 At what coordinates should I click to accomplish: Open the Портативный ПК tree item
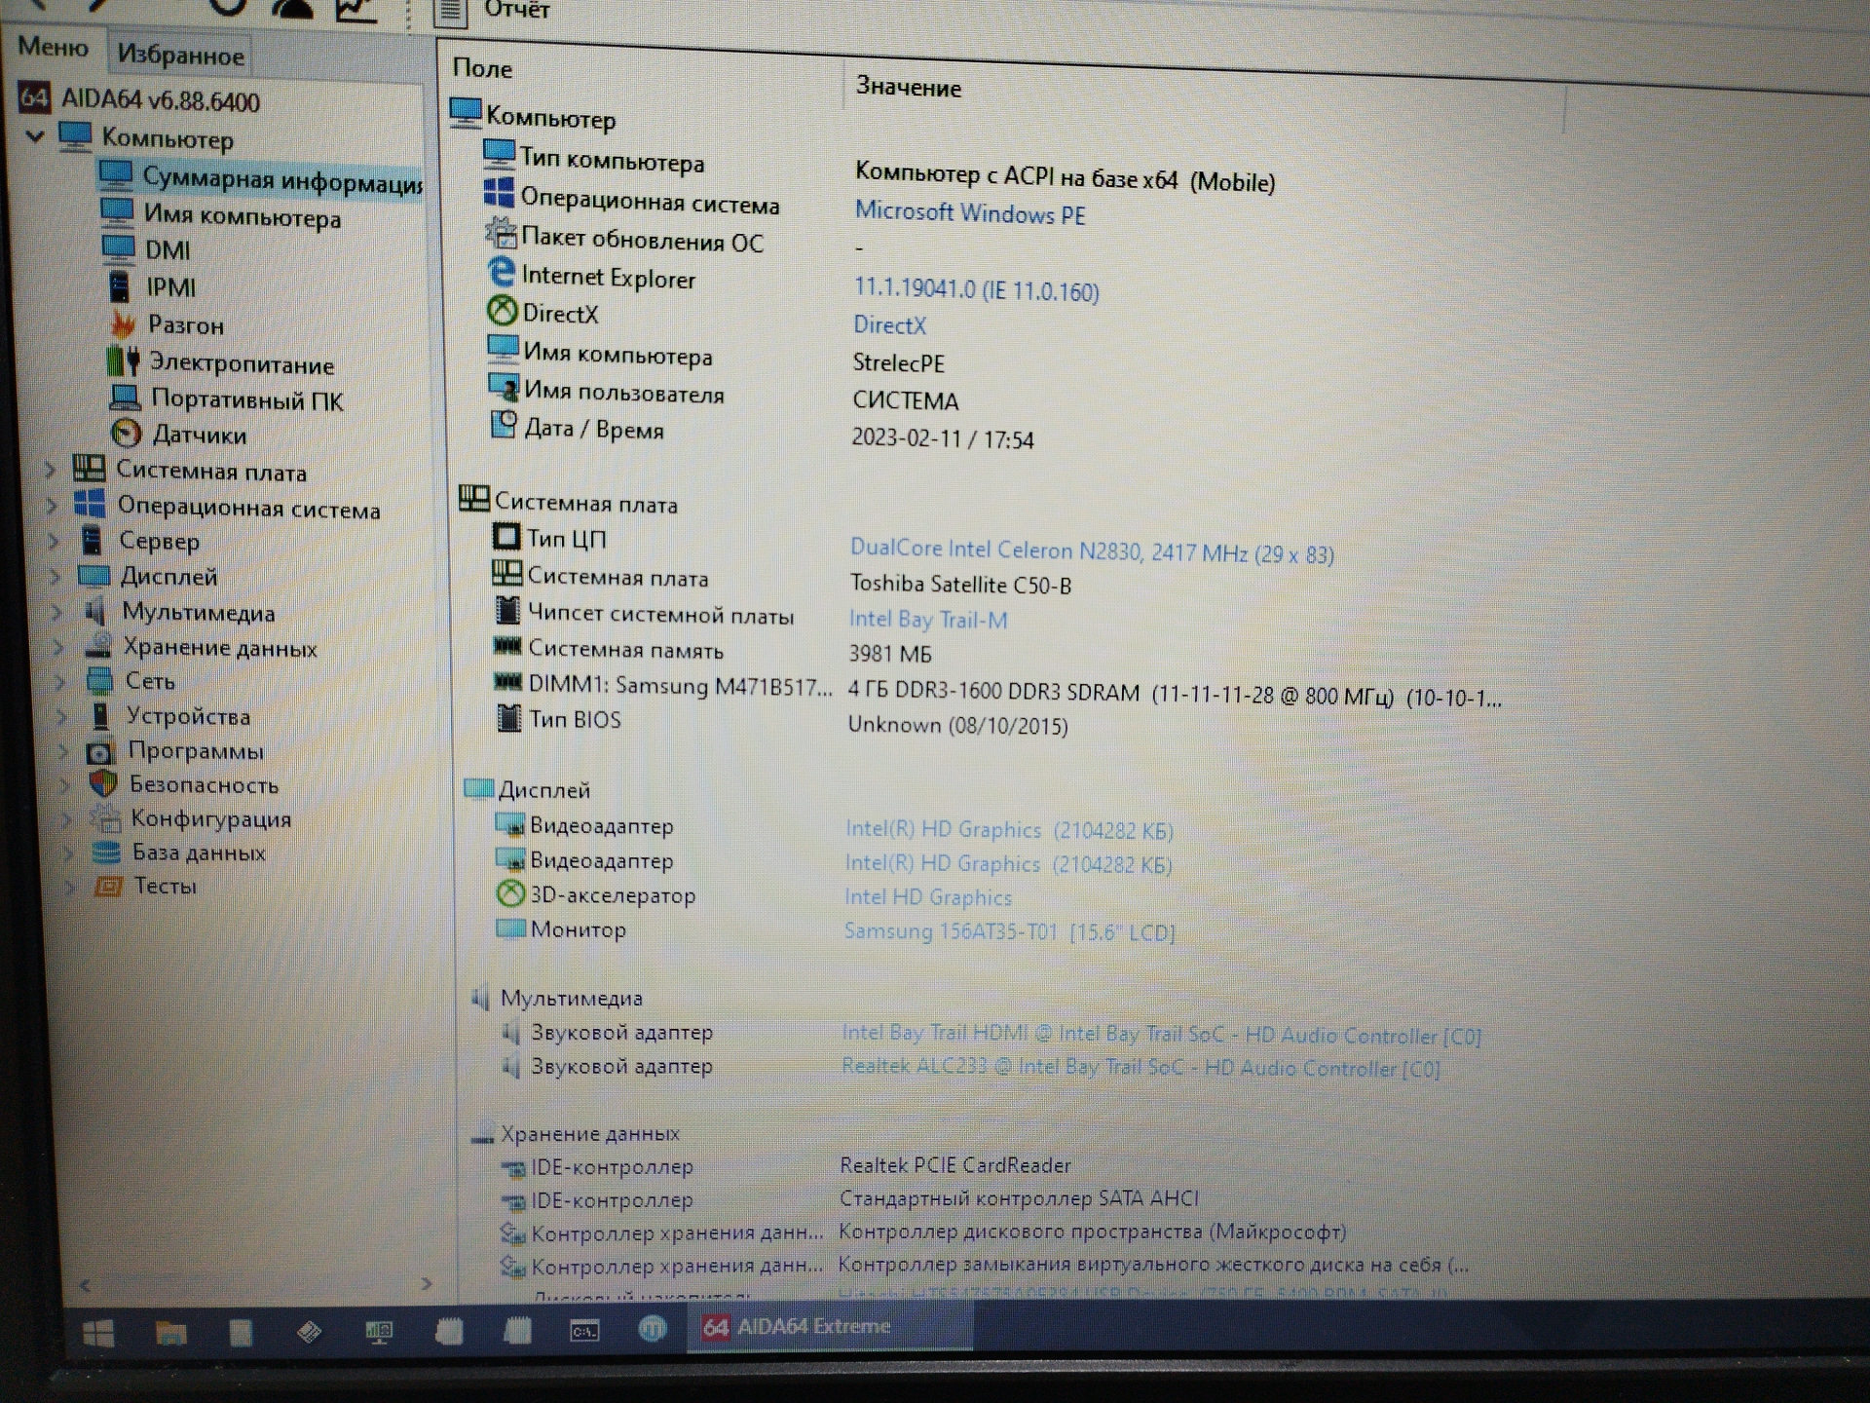point(226,399)
